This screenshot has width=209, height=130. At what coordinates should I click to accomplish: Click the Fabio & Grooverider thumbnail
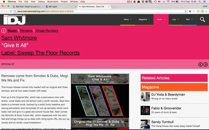(x=145, y=110)
